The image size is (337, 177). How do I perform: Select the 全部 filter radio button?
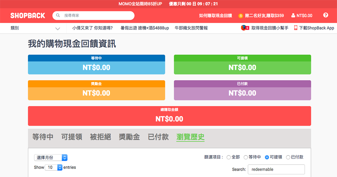[x=229, y=157]
